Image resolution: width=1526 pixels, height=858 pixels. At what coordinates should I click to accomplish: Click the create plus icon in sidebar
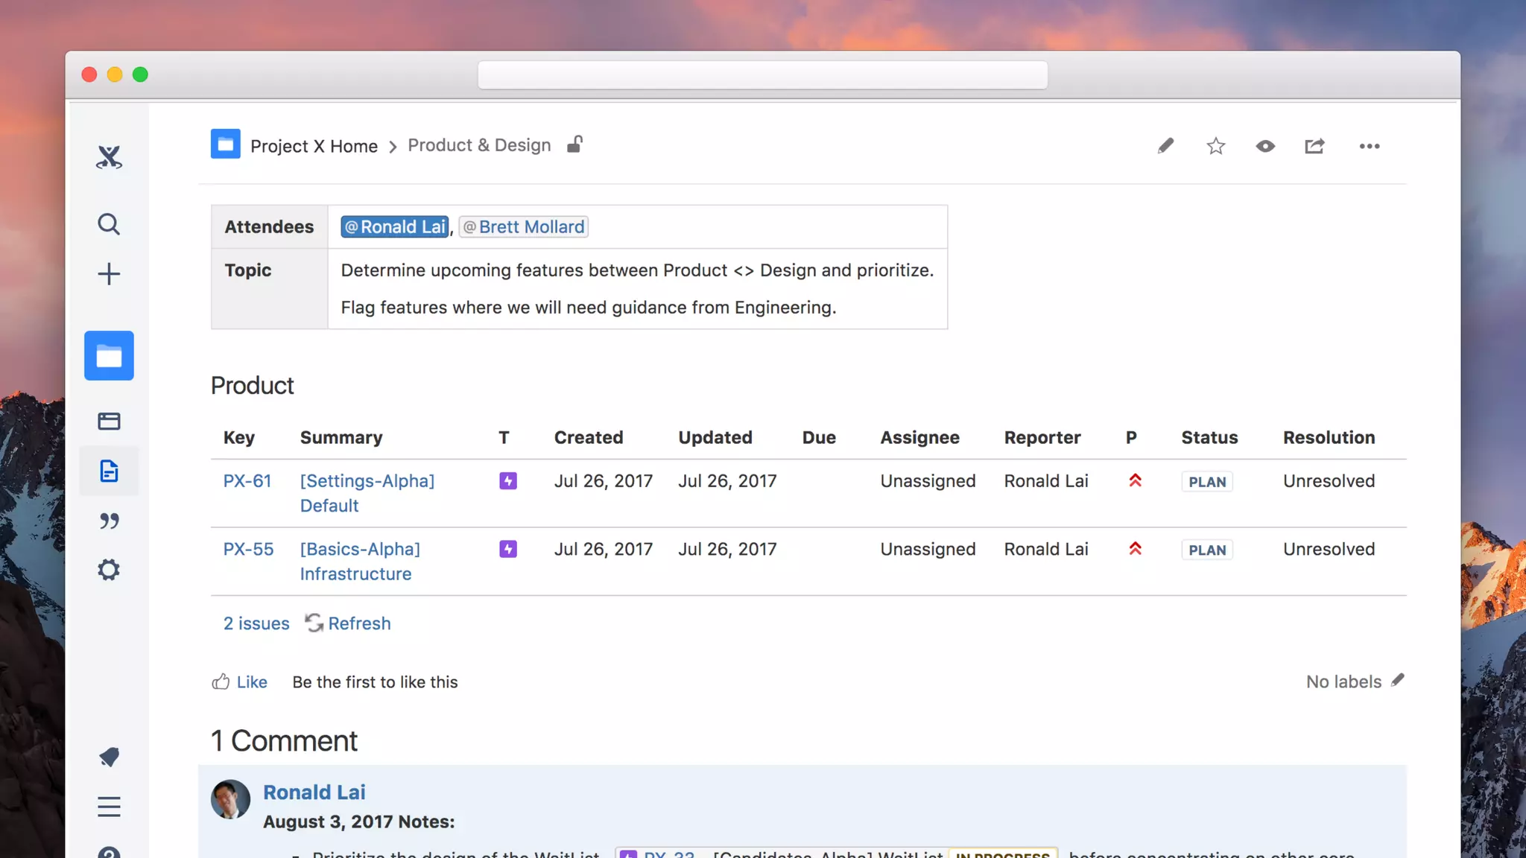(109, 274)
